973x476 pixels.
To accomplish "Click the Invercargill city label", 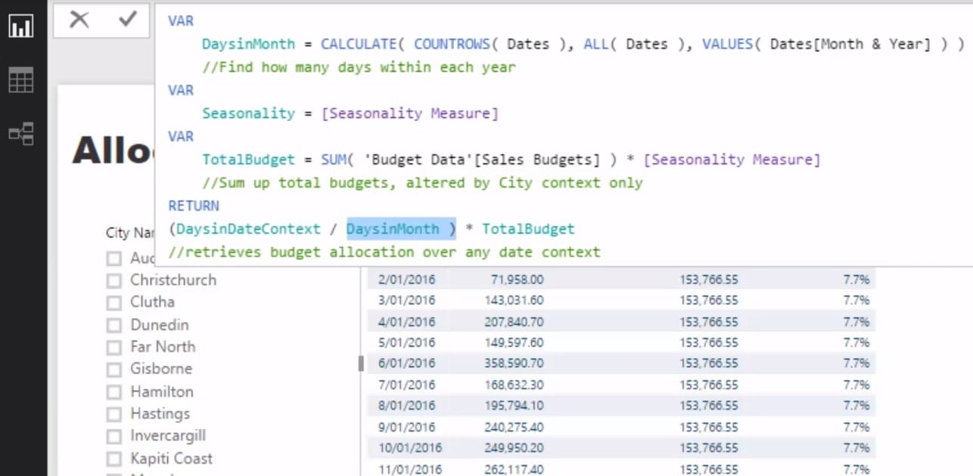I will pos(168,436).
